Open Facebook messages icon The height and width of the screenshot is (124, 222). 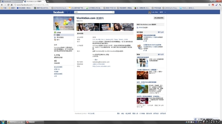[x=69, y=12]
